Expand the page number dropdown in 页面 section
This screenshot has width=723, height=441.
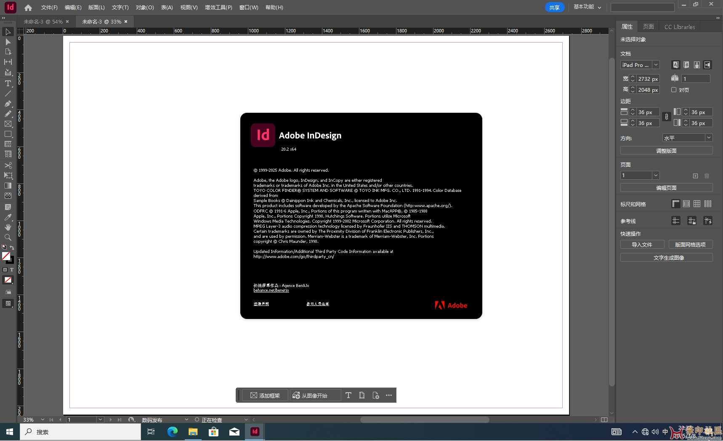click(656, 175)
